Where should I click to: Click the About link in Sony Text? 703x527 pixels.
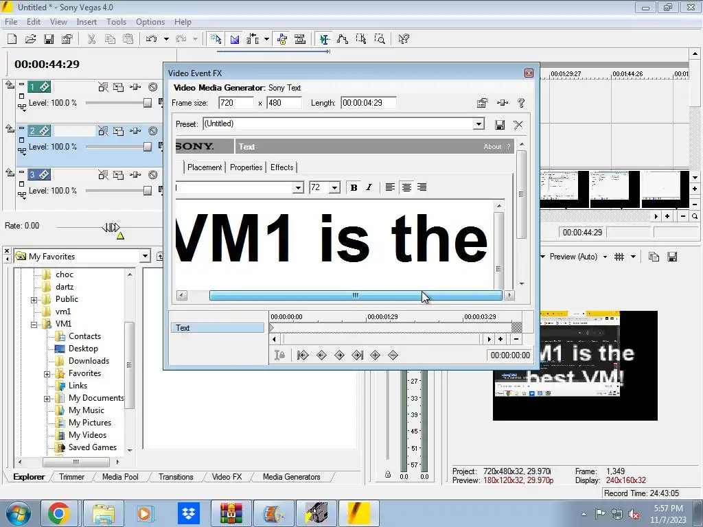pyautogui.click(x=492, y=147)
